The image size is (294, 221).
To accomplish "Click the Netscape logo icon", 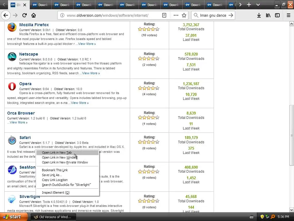I will 12,57.
